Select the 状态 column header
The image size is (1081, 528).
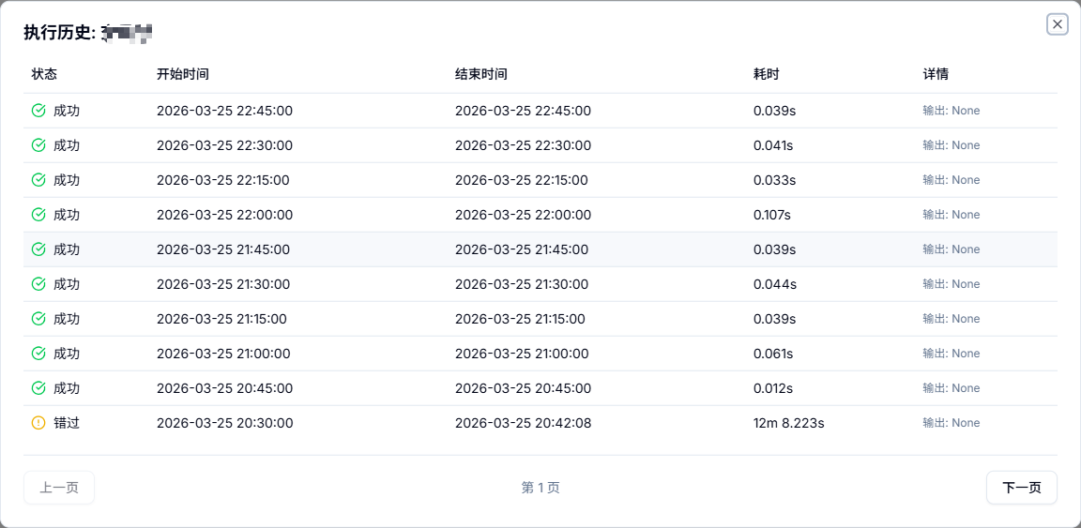[x=44, y=74]
